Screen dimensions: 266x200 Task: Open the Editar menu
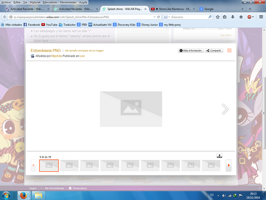(17, 2)
